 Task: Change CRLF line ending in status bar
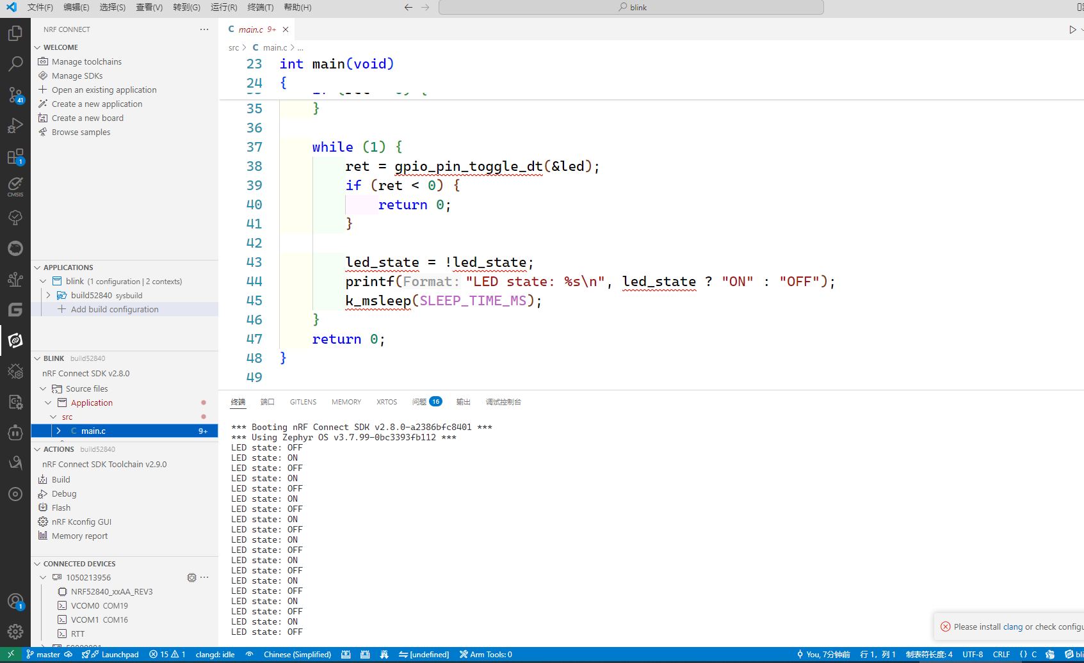click(1001, 655)
